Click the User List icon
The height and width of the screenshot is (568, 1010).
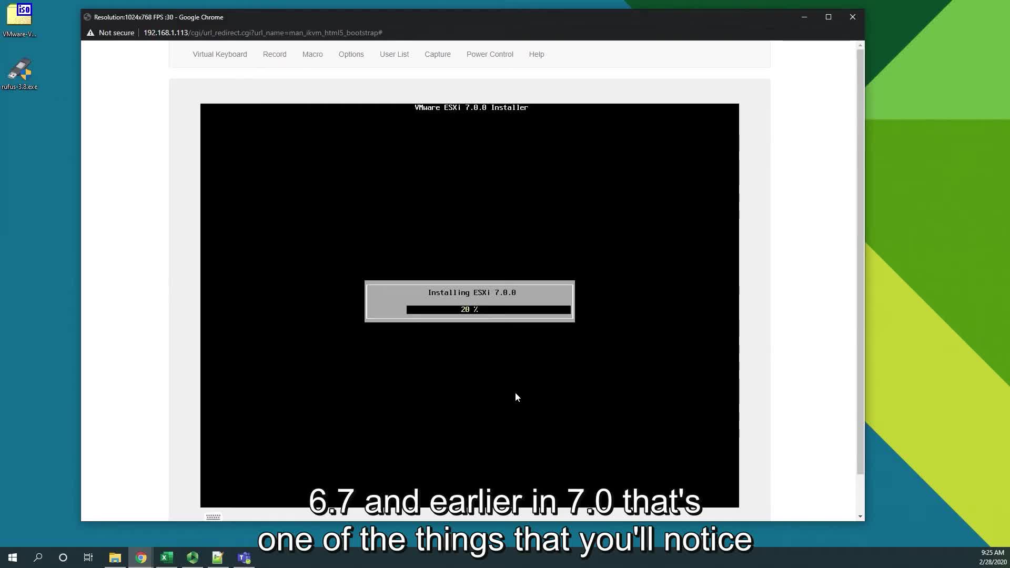[394, 54]
